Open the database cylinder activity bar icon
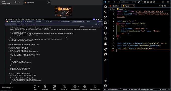 105,39
